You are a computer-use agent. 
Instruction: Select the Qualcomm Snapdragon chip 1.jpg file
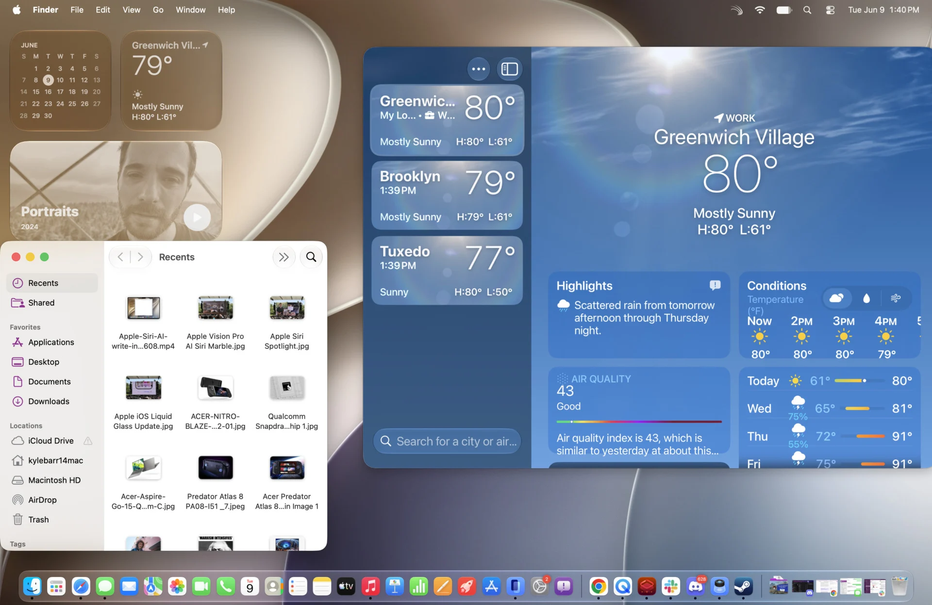(x=287, y=402)
